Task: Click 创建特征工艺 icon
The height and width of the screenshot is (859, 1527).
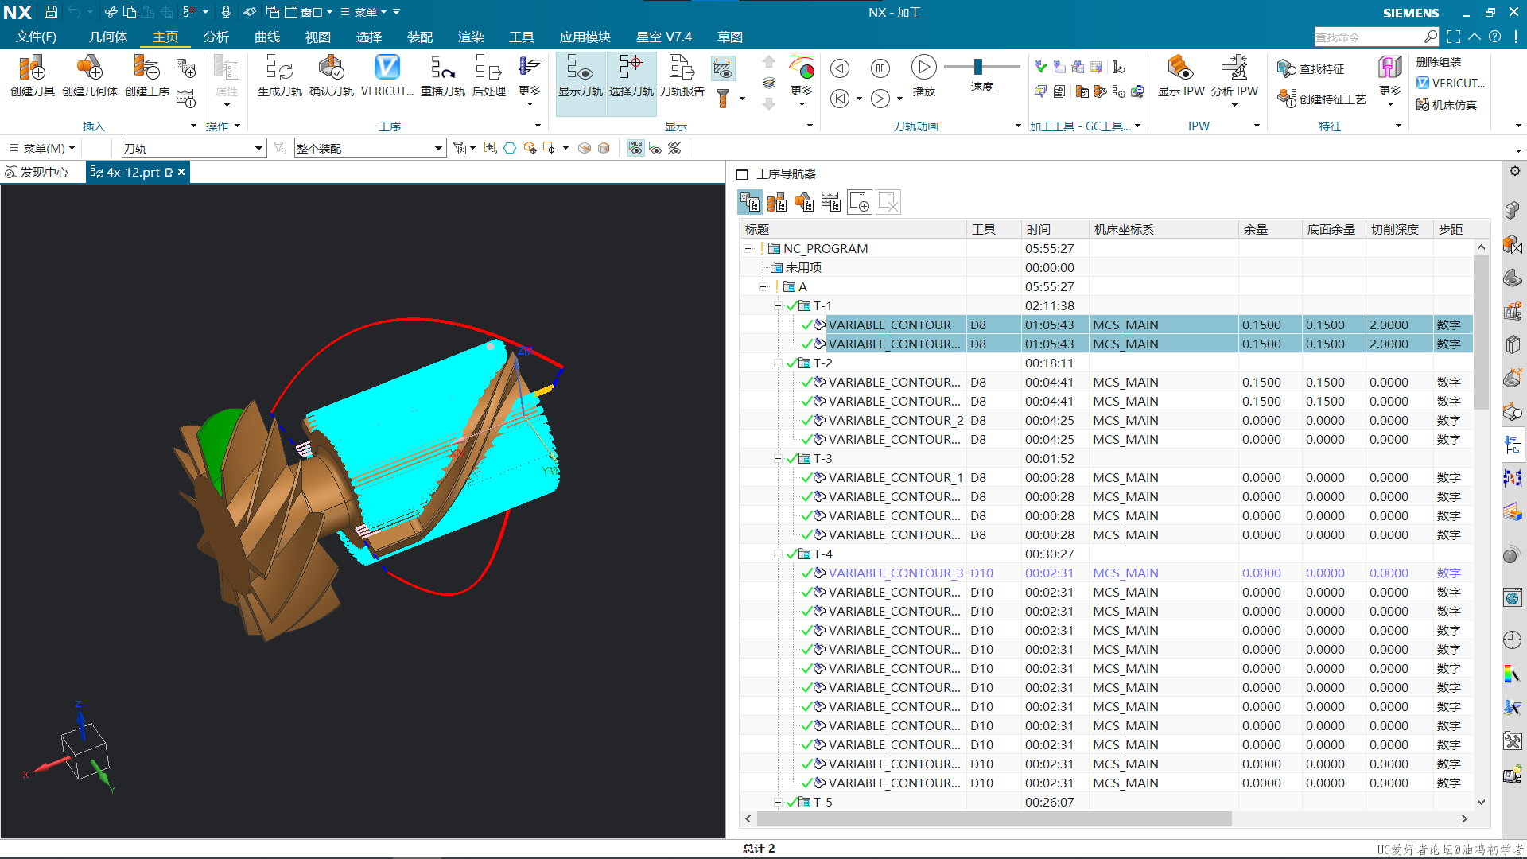Action: pyautogui.click(x=1322, y=99)
